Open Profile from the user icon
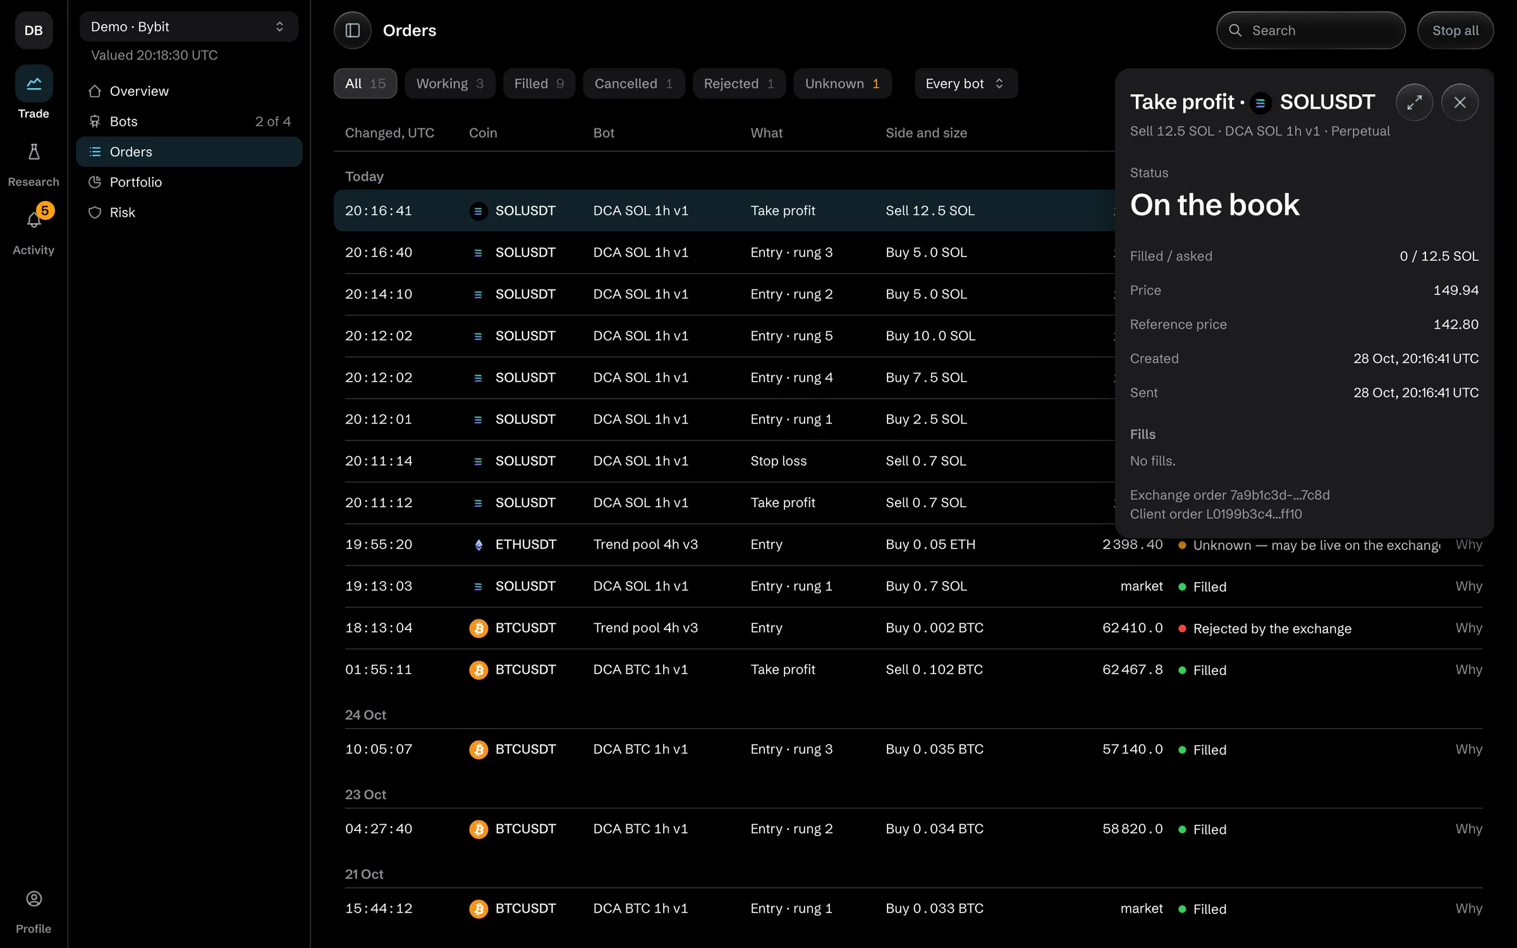The height and width of the screenshot is (948, 1517). [x=34, y=899]
